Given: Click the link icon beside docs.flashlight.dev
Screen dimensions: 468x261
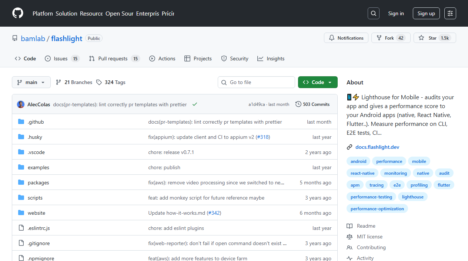Looking at the screenshot, I should point(350,147).
